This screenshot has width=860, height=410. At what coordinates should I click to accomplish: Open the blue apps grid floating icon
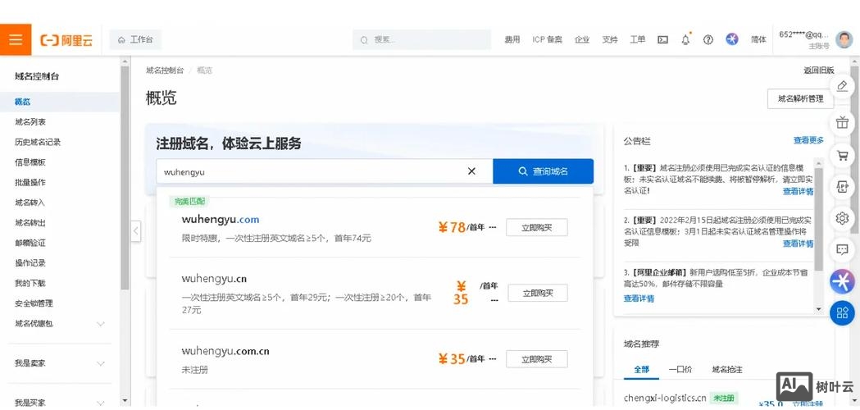(842, 313)
